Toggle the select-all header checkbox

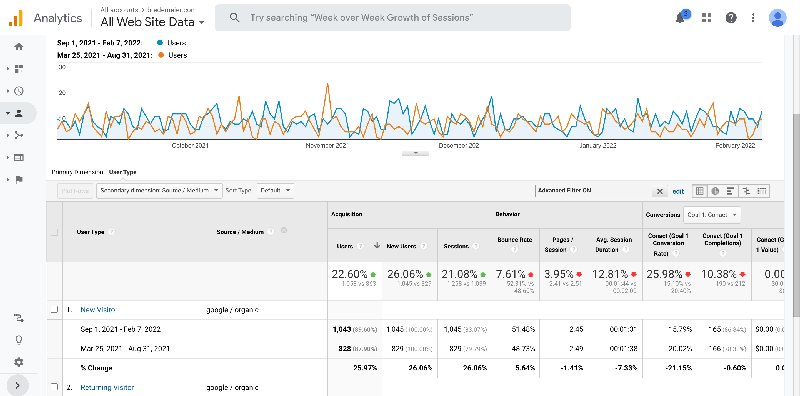pyautogui.click(x=54, y=232)
